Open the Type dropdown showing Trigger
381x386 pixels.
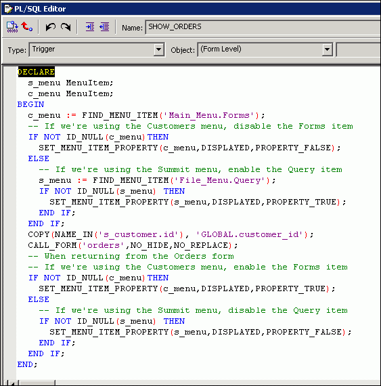click(159, 49)
